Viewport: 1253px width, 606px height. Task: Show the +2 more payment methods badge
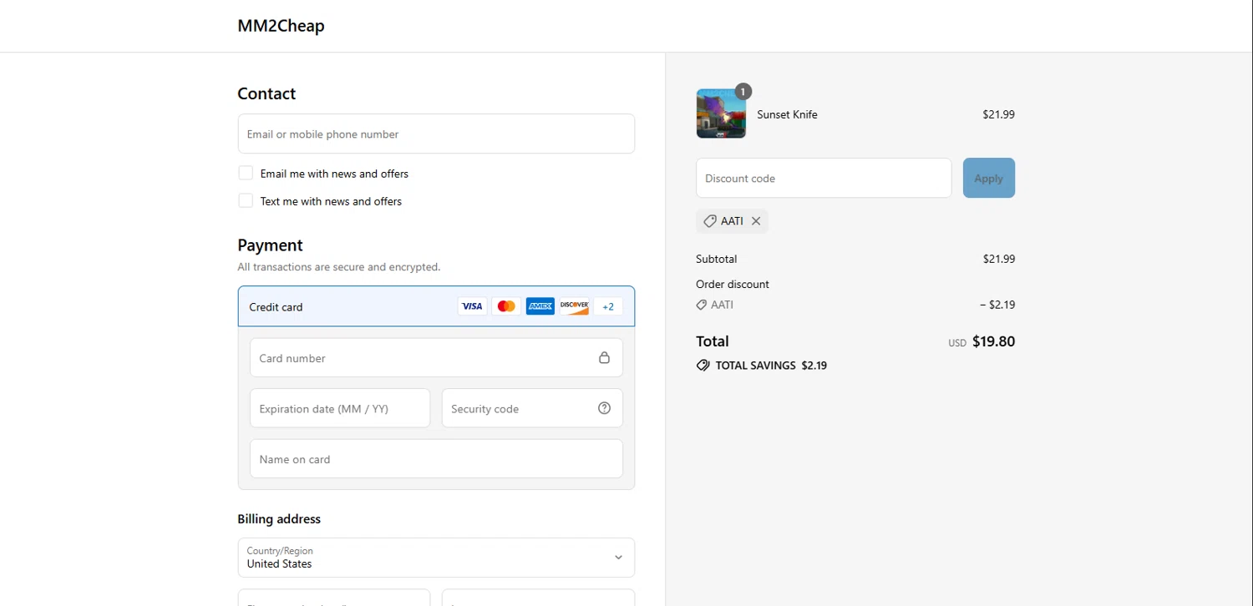point(608,306)
